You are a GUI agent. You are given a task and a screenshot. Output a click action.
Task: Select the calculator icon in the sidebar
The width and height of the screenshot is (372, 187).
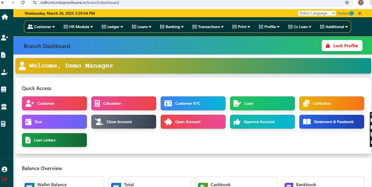4,124
